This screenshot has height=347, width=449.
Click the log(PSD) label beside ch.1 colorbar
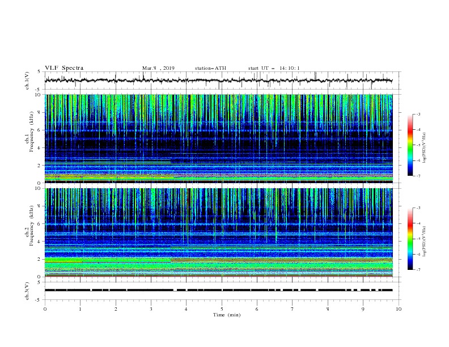point(425,148)
